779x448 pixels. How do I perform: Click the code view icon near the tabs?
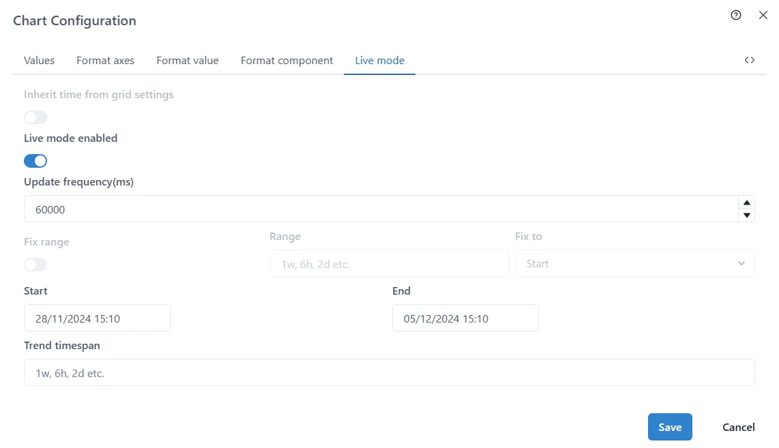[750, 60]
